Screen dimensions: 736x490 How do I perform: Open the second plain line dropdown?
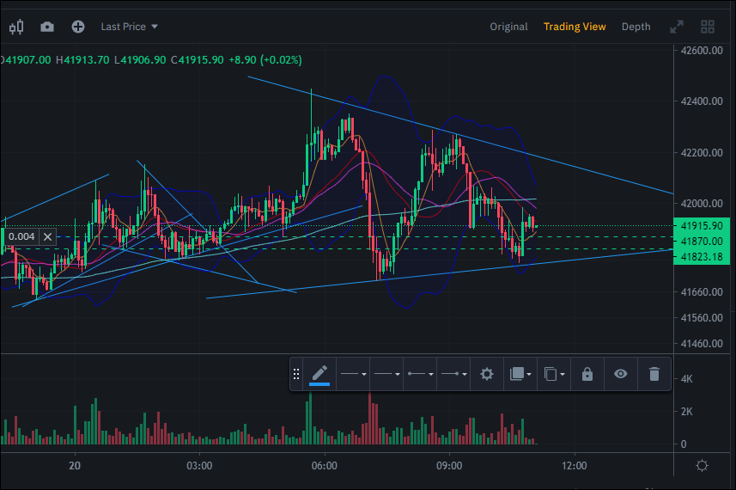click(386, 374)
